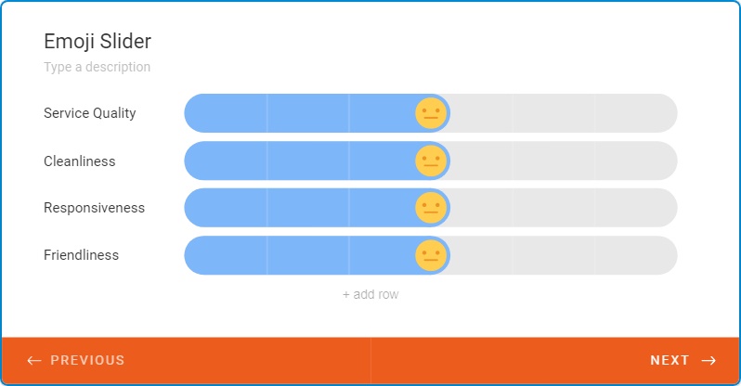This screenshot has height=386, width=741.
Task: Click the Friendliness emoji face handle
Action: coord(431,255)
